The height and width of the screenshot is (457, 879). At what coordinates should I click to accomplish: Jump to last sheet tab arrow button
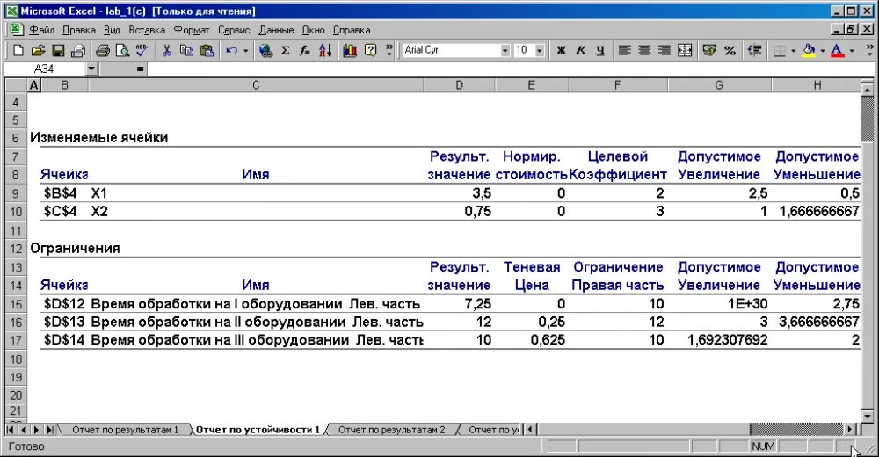(x=49, y=430)
